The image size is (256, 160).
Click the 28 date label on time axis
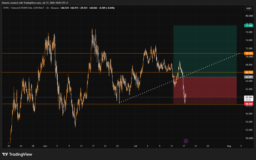click(33, 146)
